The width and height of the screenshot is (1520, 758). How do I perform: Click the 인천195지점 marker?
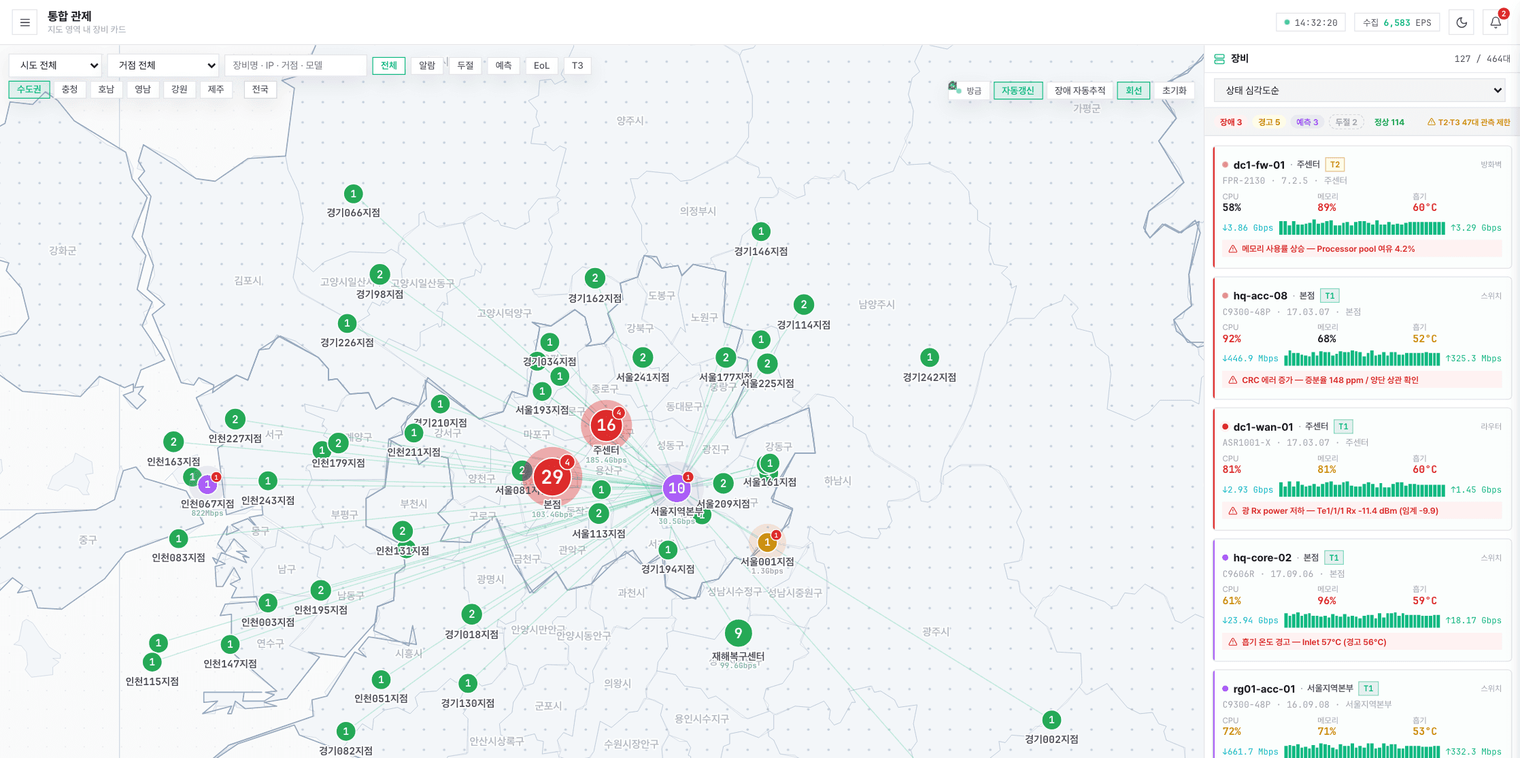pyautogui.click(x=320, y=591)
